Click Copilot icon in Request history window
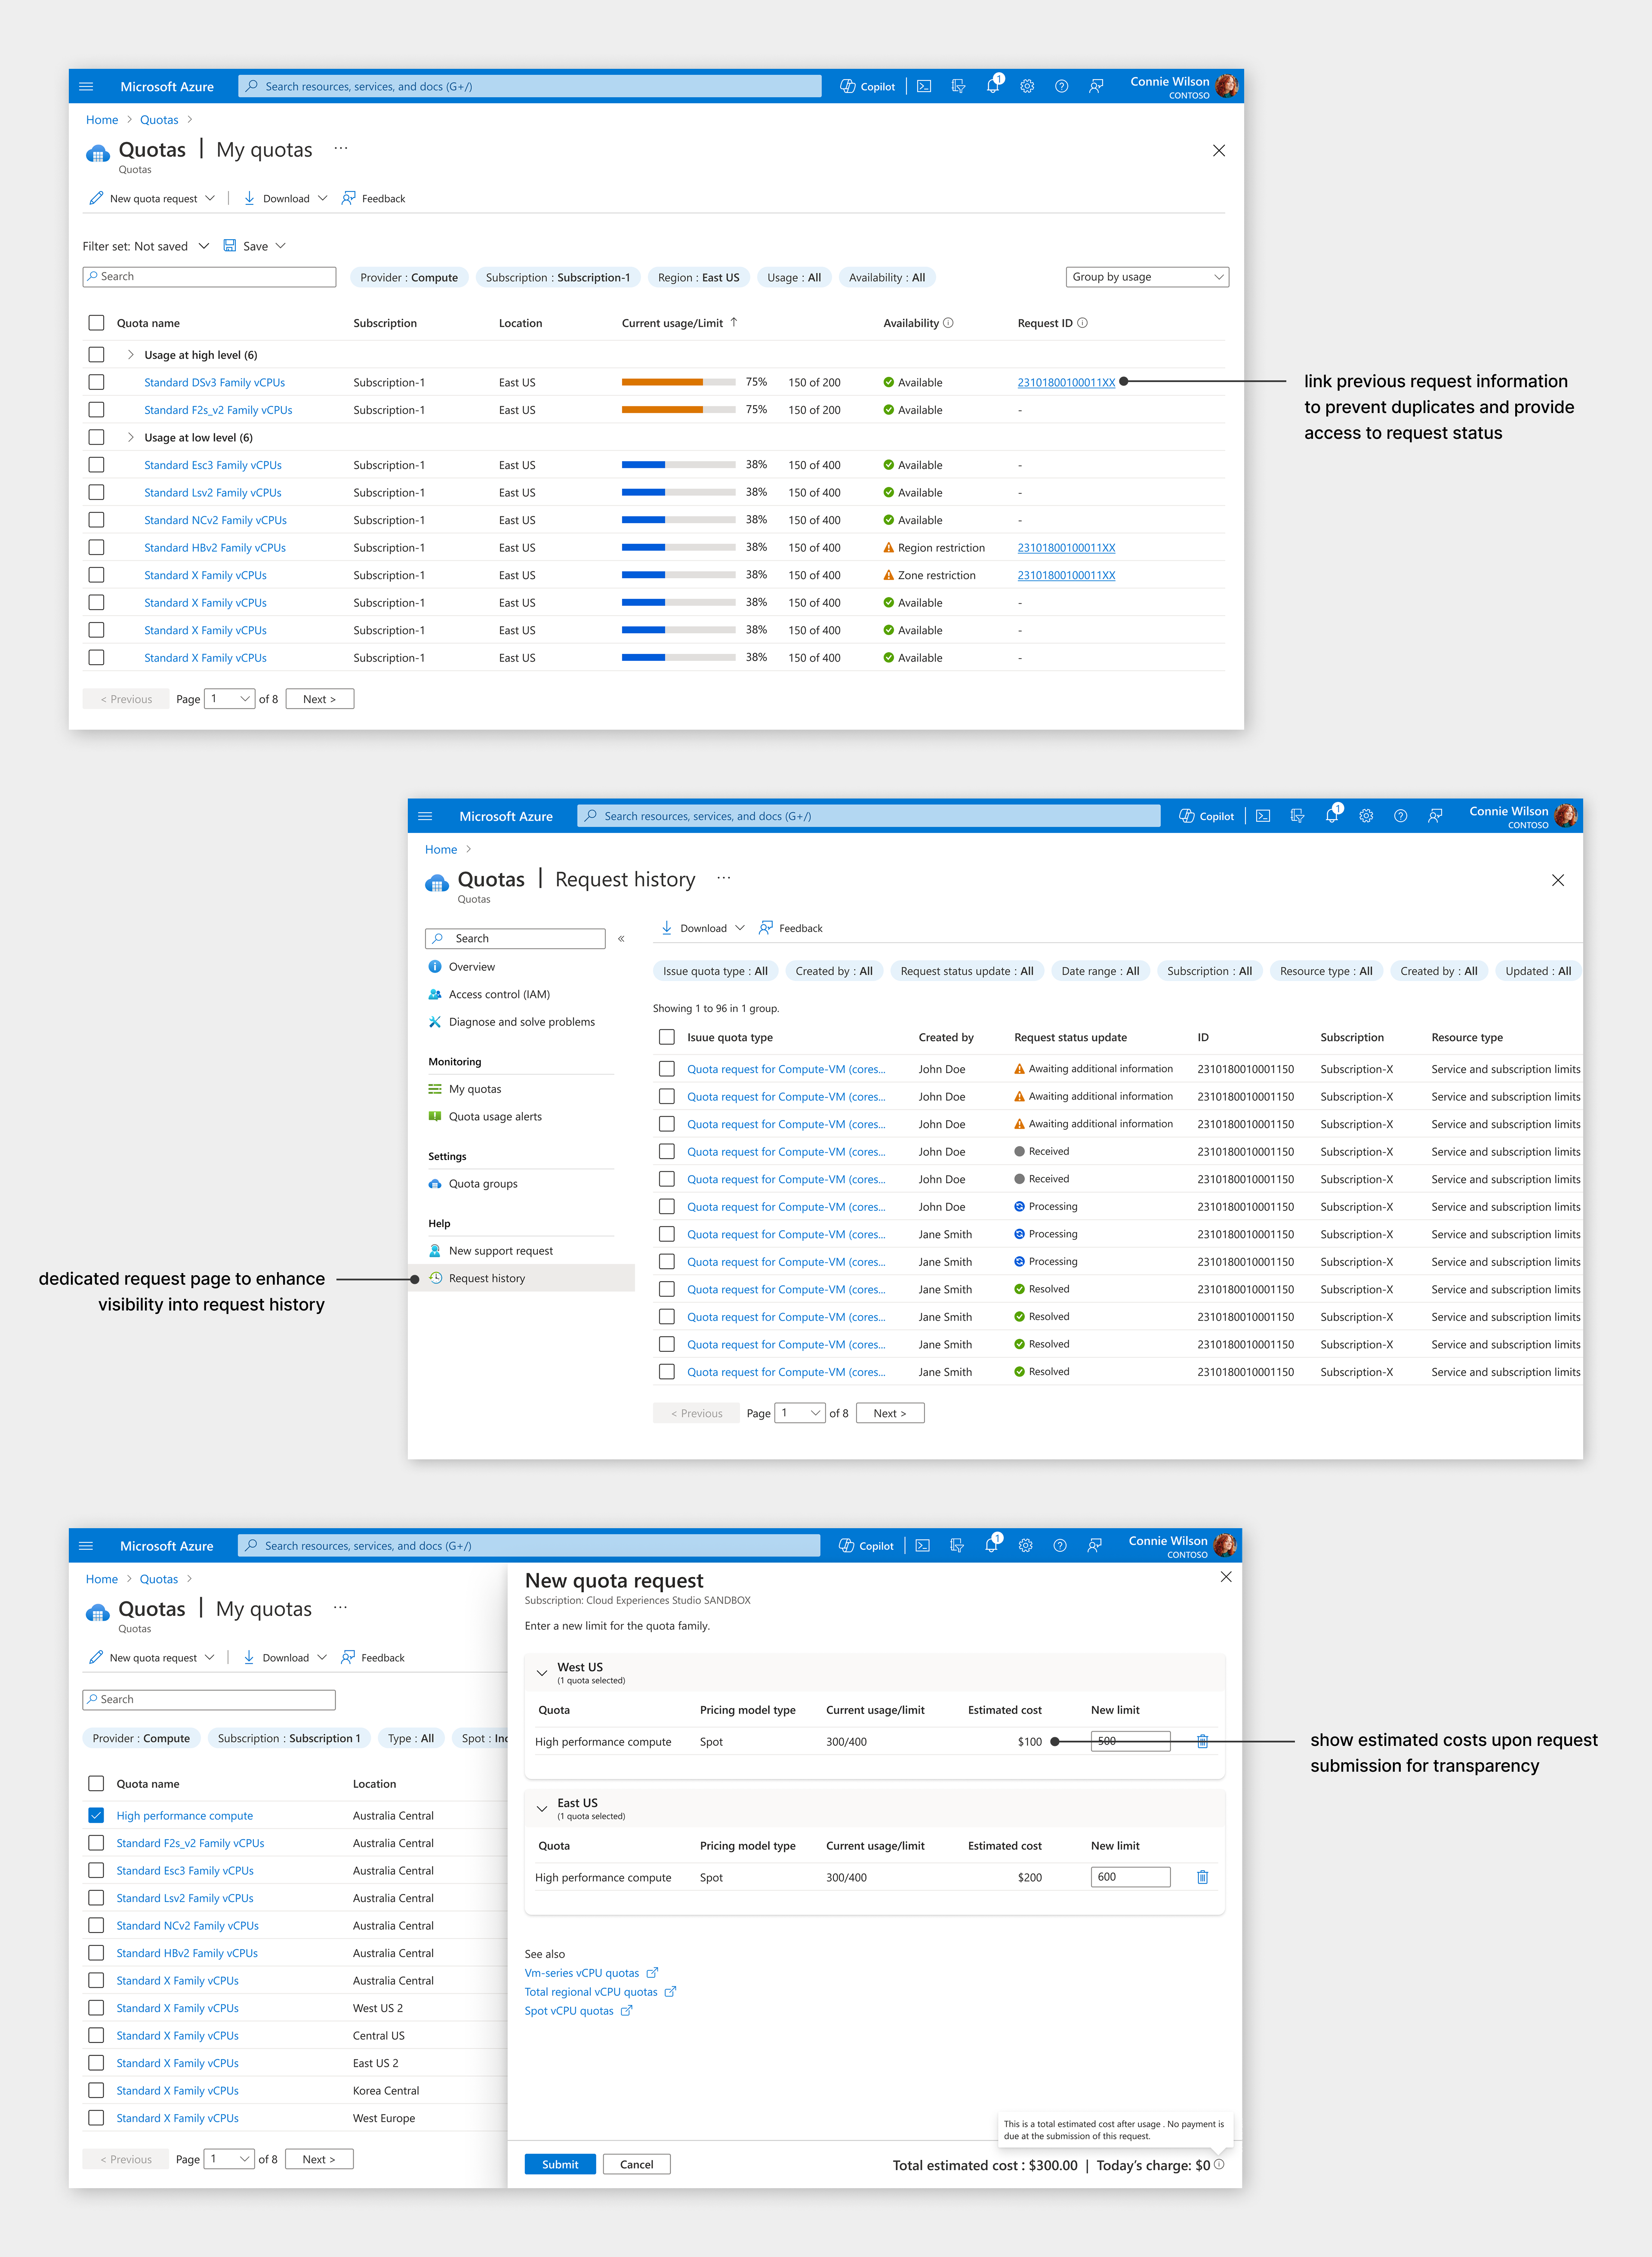This screenshot has width=1652, height=2257. [1187, 816]
